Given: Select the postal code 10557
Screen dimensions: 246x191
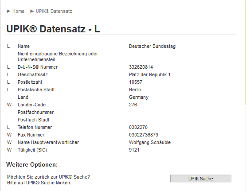Looking at the screenshot, I should [136, 82].
